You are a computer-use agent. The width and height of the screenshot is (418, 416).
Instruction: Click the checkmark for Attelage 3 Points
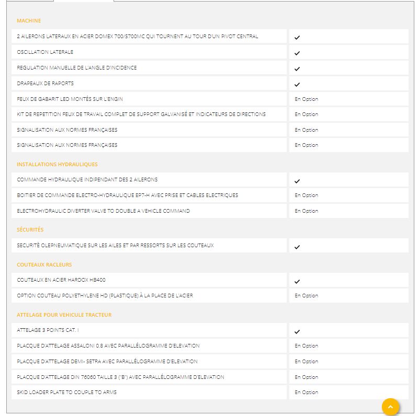[x=297, y=331]
